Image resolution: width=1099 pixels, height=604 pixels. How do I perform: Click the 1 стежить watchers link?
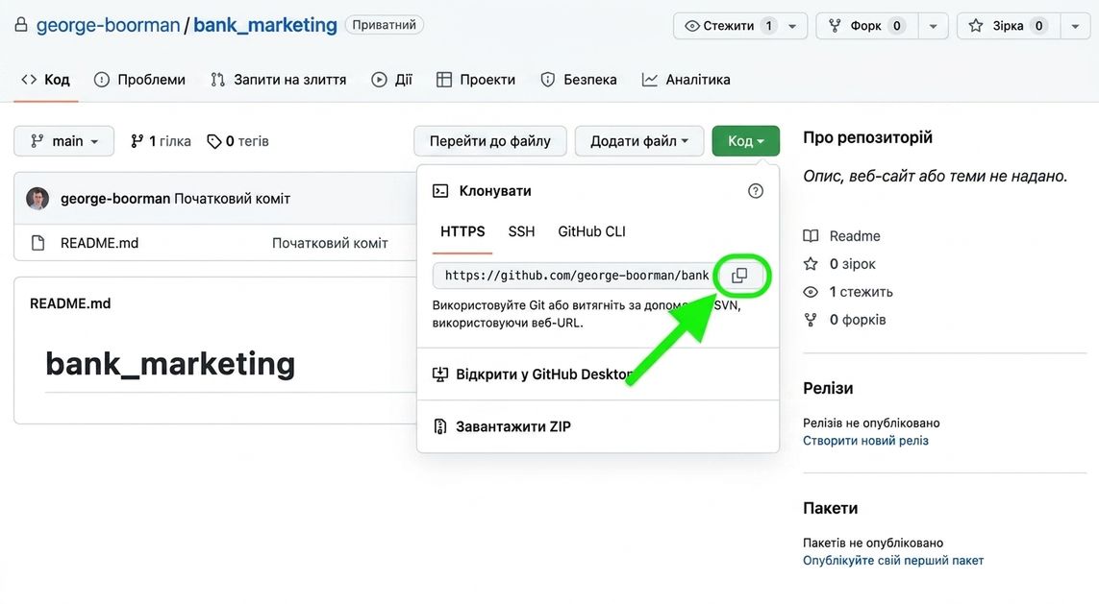point(848,292)
